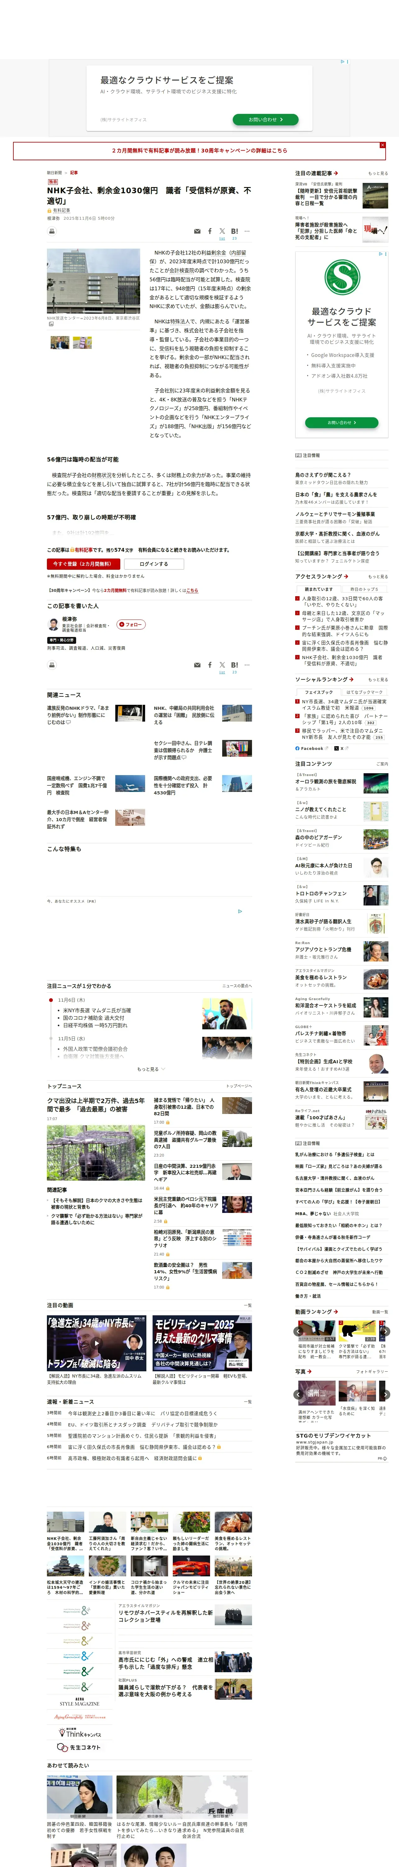Share on X from the top share row

tap(222, 231)
